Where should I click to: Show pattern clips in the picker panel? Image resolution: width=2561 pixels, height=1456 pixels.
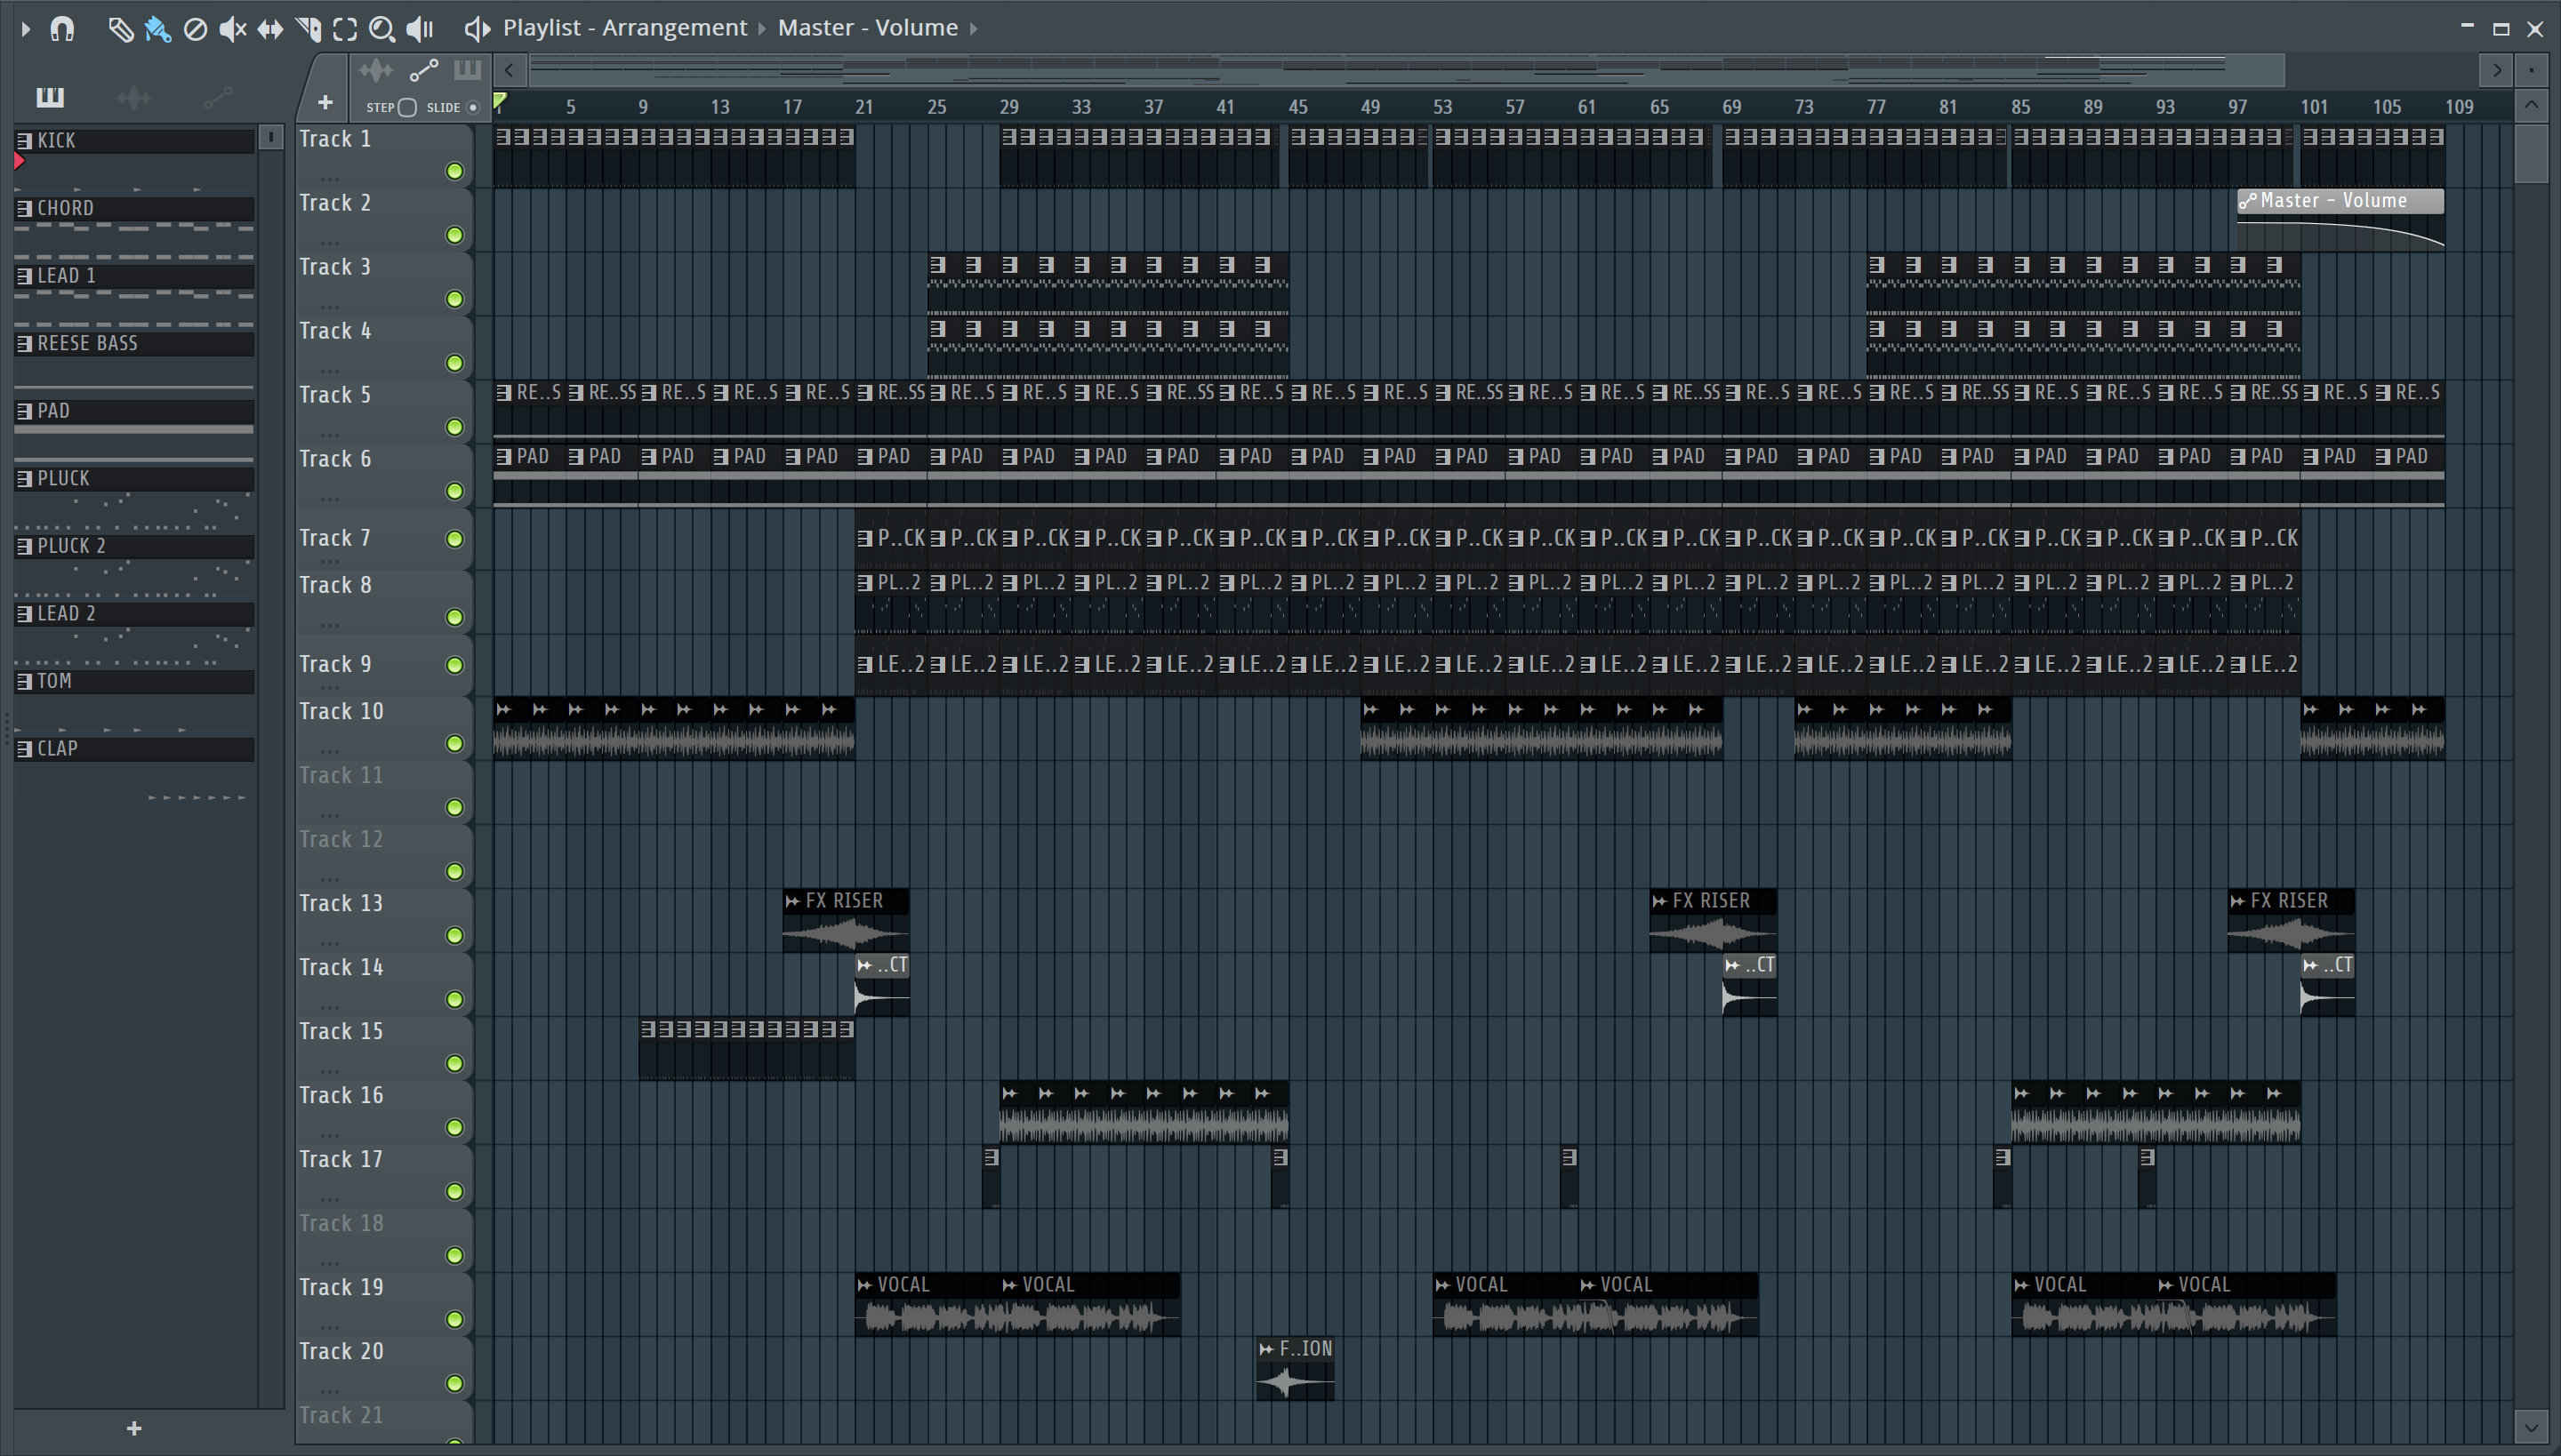(x=50, y=97)
